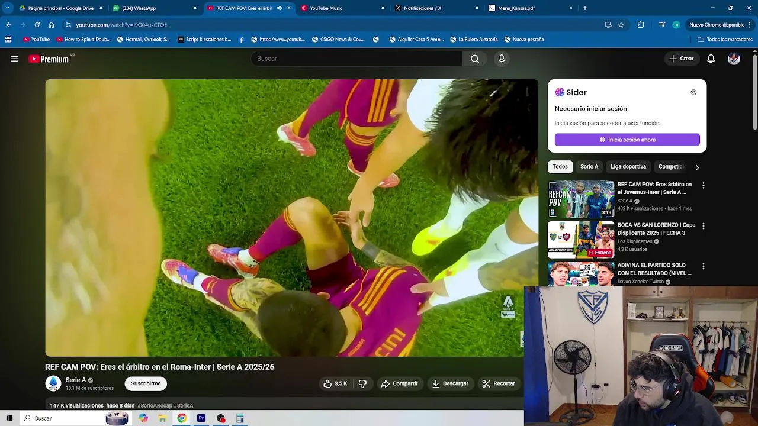Go back to the previous page

point(8,25)
